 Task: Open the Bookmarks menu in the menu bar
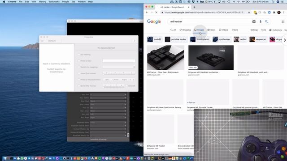point(54,2)
